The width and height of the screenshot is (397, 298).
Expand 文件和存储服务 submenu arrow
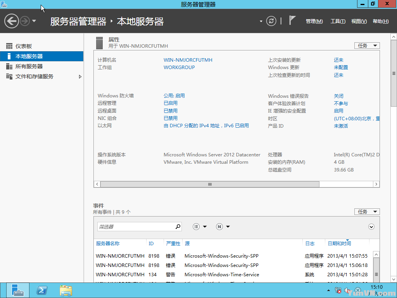(x=80, y=77)
